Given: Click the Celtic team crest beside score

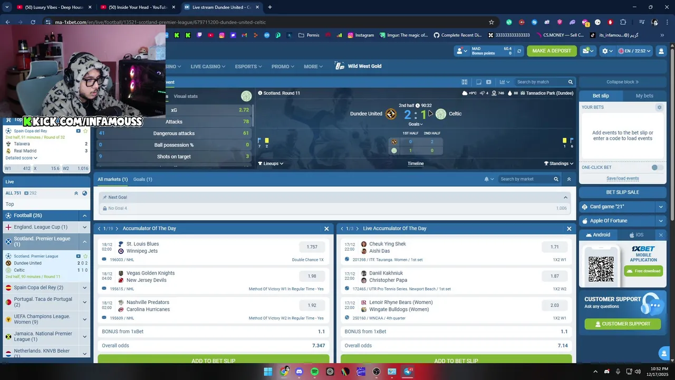Looking at the screenshot, I should click(x=441, y=114).
